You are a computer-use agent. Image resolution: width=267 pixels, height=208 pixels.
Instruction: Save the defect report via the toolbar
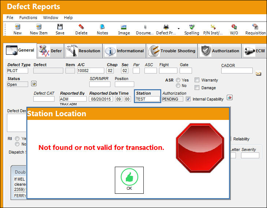60,27
